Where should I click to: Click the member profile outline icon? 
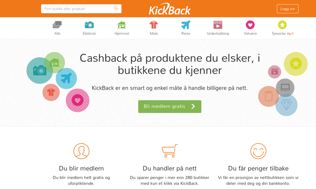(x=81, y=151)
